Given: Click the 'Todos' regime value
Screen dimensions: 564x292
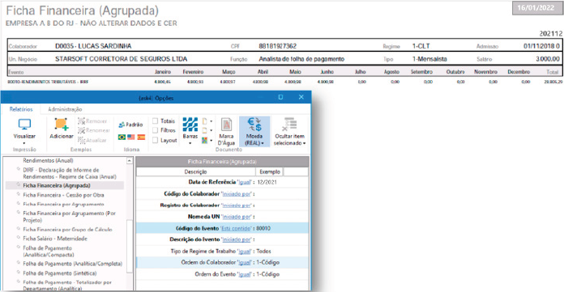Looking at the screenshot, I should [263, 252].
